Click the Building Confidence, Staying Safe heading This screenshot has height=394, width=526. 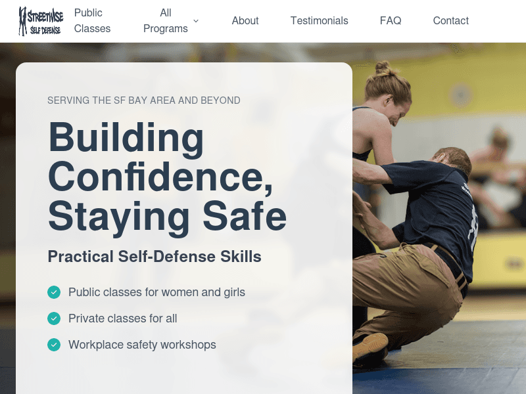pos(167,175)
